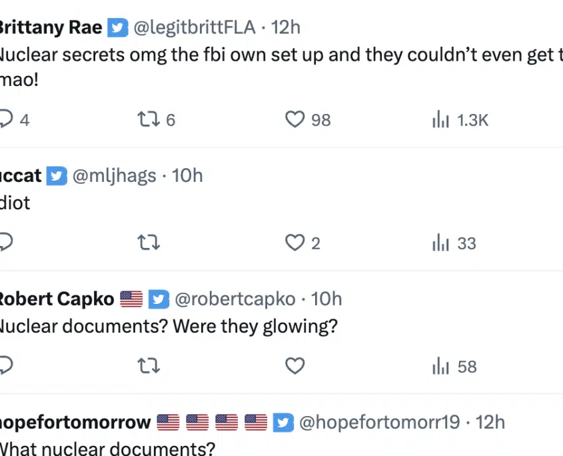Open the @hopefortomorr19 profile handle

click(380, 422)
